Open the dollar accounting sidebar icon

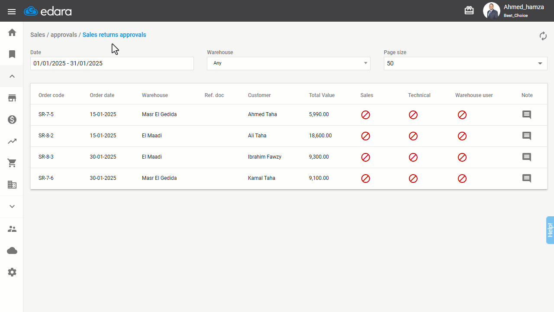12,120
